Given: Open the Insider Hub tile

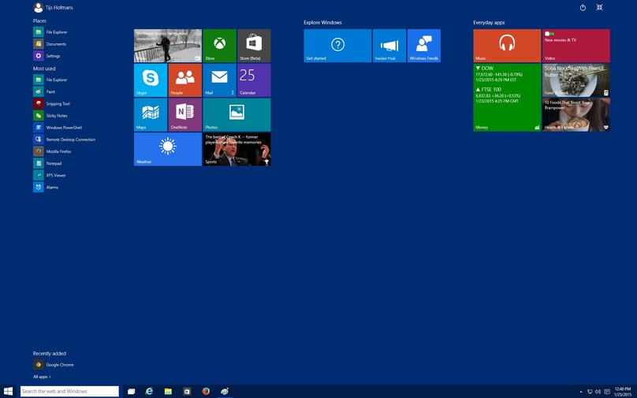Looking at the screenshot, I should [x=389, y=46].
